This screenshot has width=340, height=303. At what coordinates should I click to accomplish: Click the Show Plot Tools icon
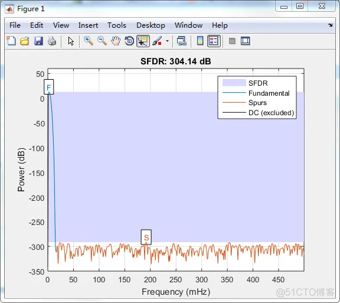pos(245,41)
